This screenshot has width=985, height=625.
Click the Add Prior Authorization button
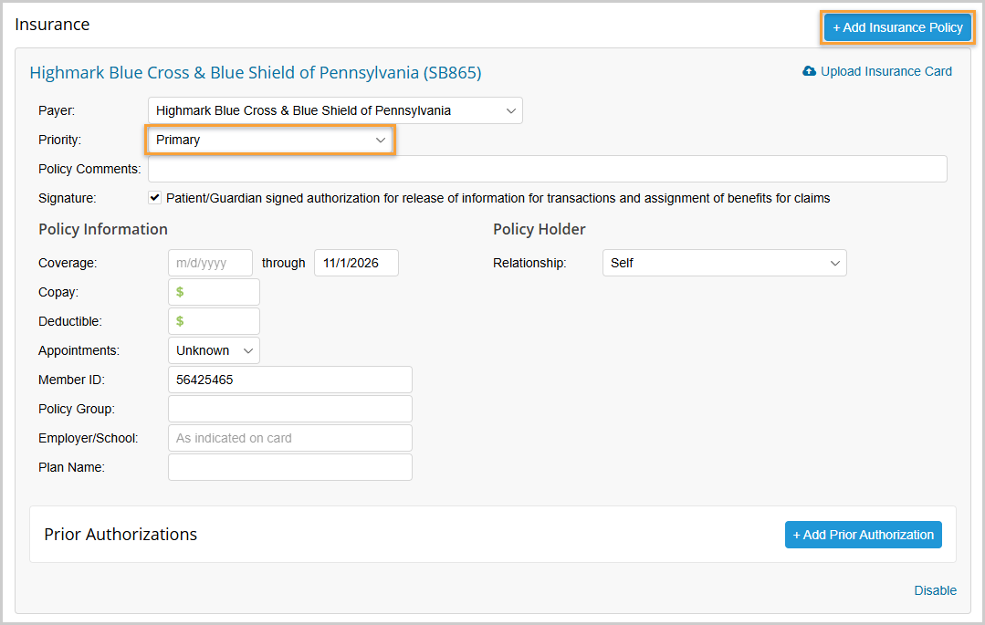pos(864,535)
